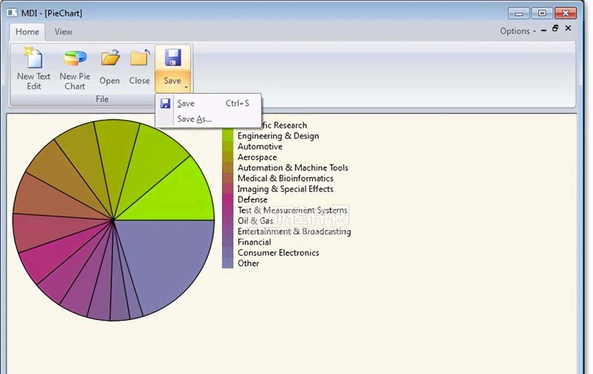
Task: Click the Engineering & Design legend swatch
Action: [227, 136]
